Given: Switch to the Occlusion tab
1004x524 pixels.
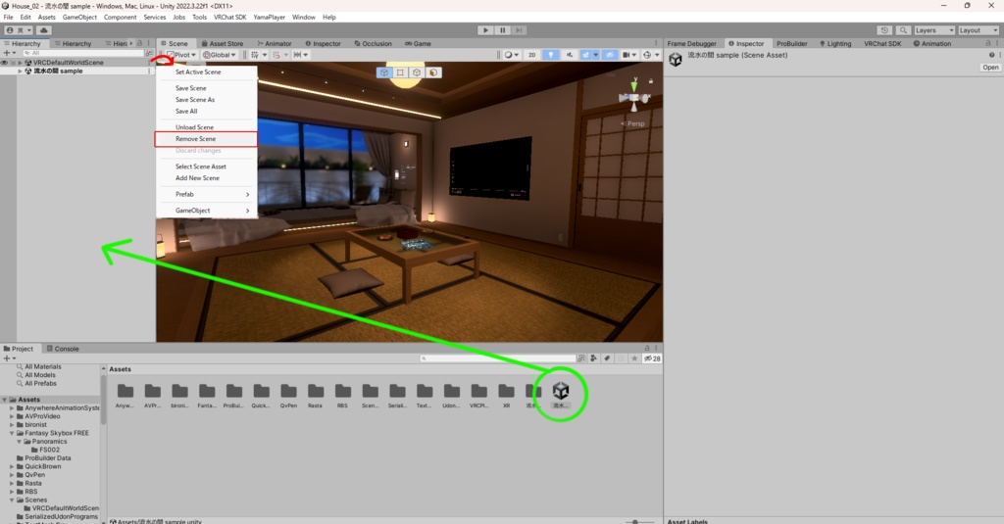Looking at the screenshot, I should click(x=373, y=43).
